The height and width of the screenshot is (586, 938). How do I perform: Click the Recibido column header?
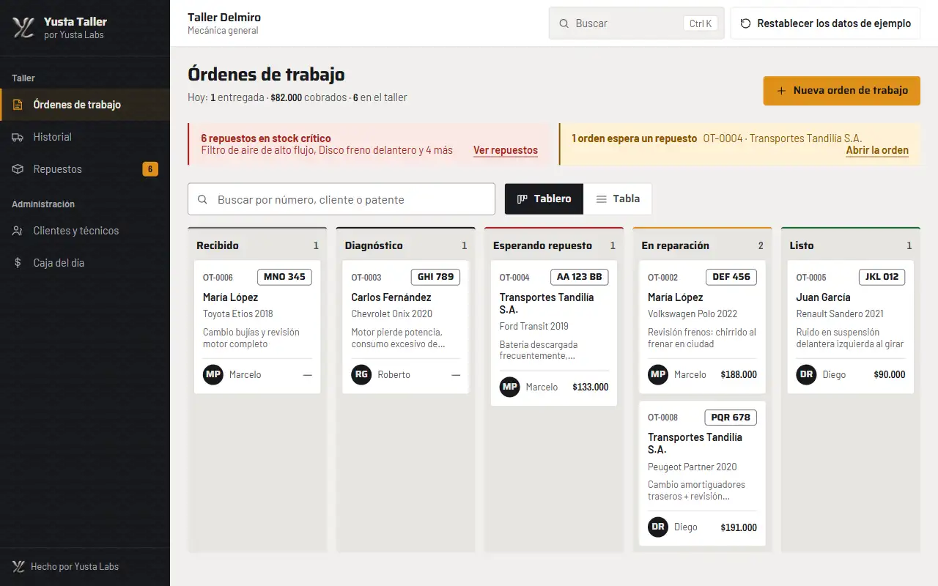[257, 245]
